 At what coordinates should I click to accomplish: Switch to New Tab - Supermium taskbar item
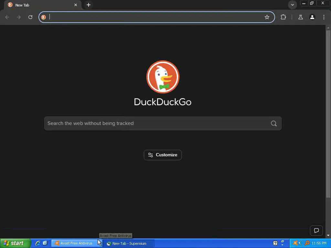tap(129, 243)
